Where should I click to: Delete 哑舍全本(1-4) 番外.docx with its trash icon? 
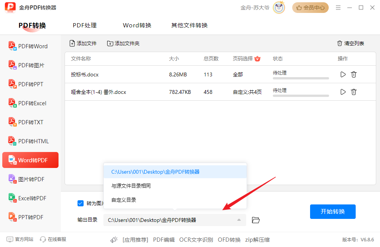pos(353,92)
